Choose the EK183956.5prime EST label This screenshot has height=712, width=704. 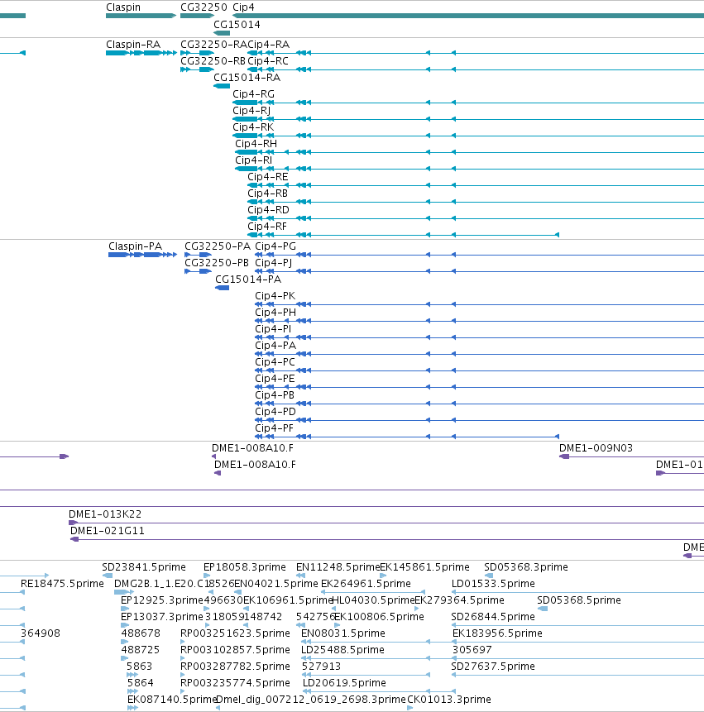(x=497, y=633)
